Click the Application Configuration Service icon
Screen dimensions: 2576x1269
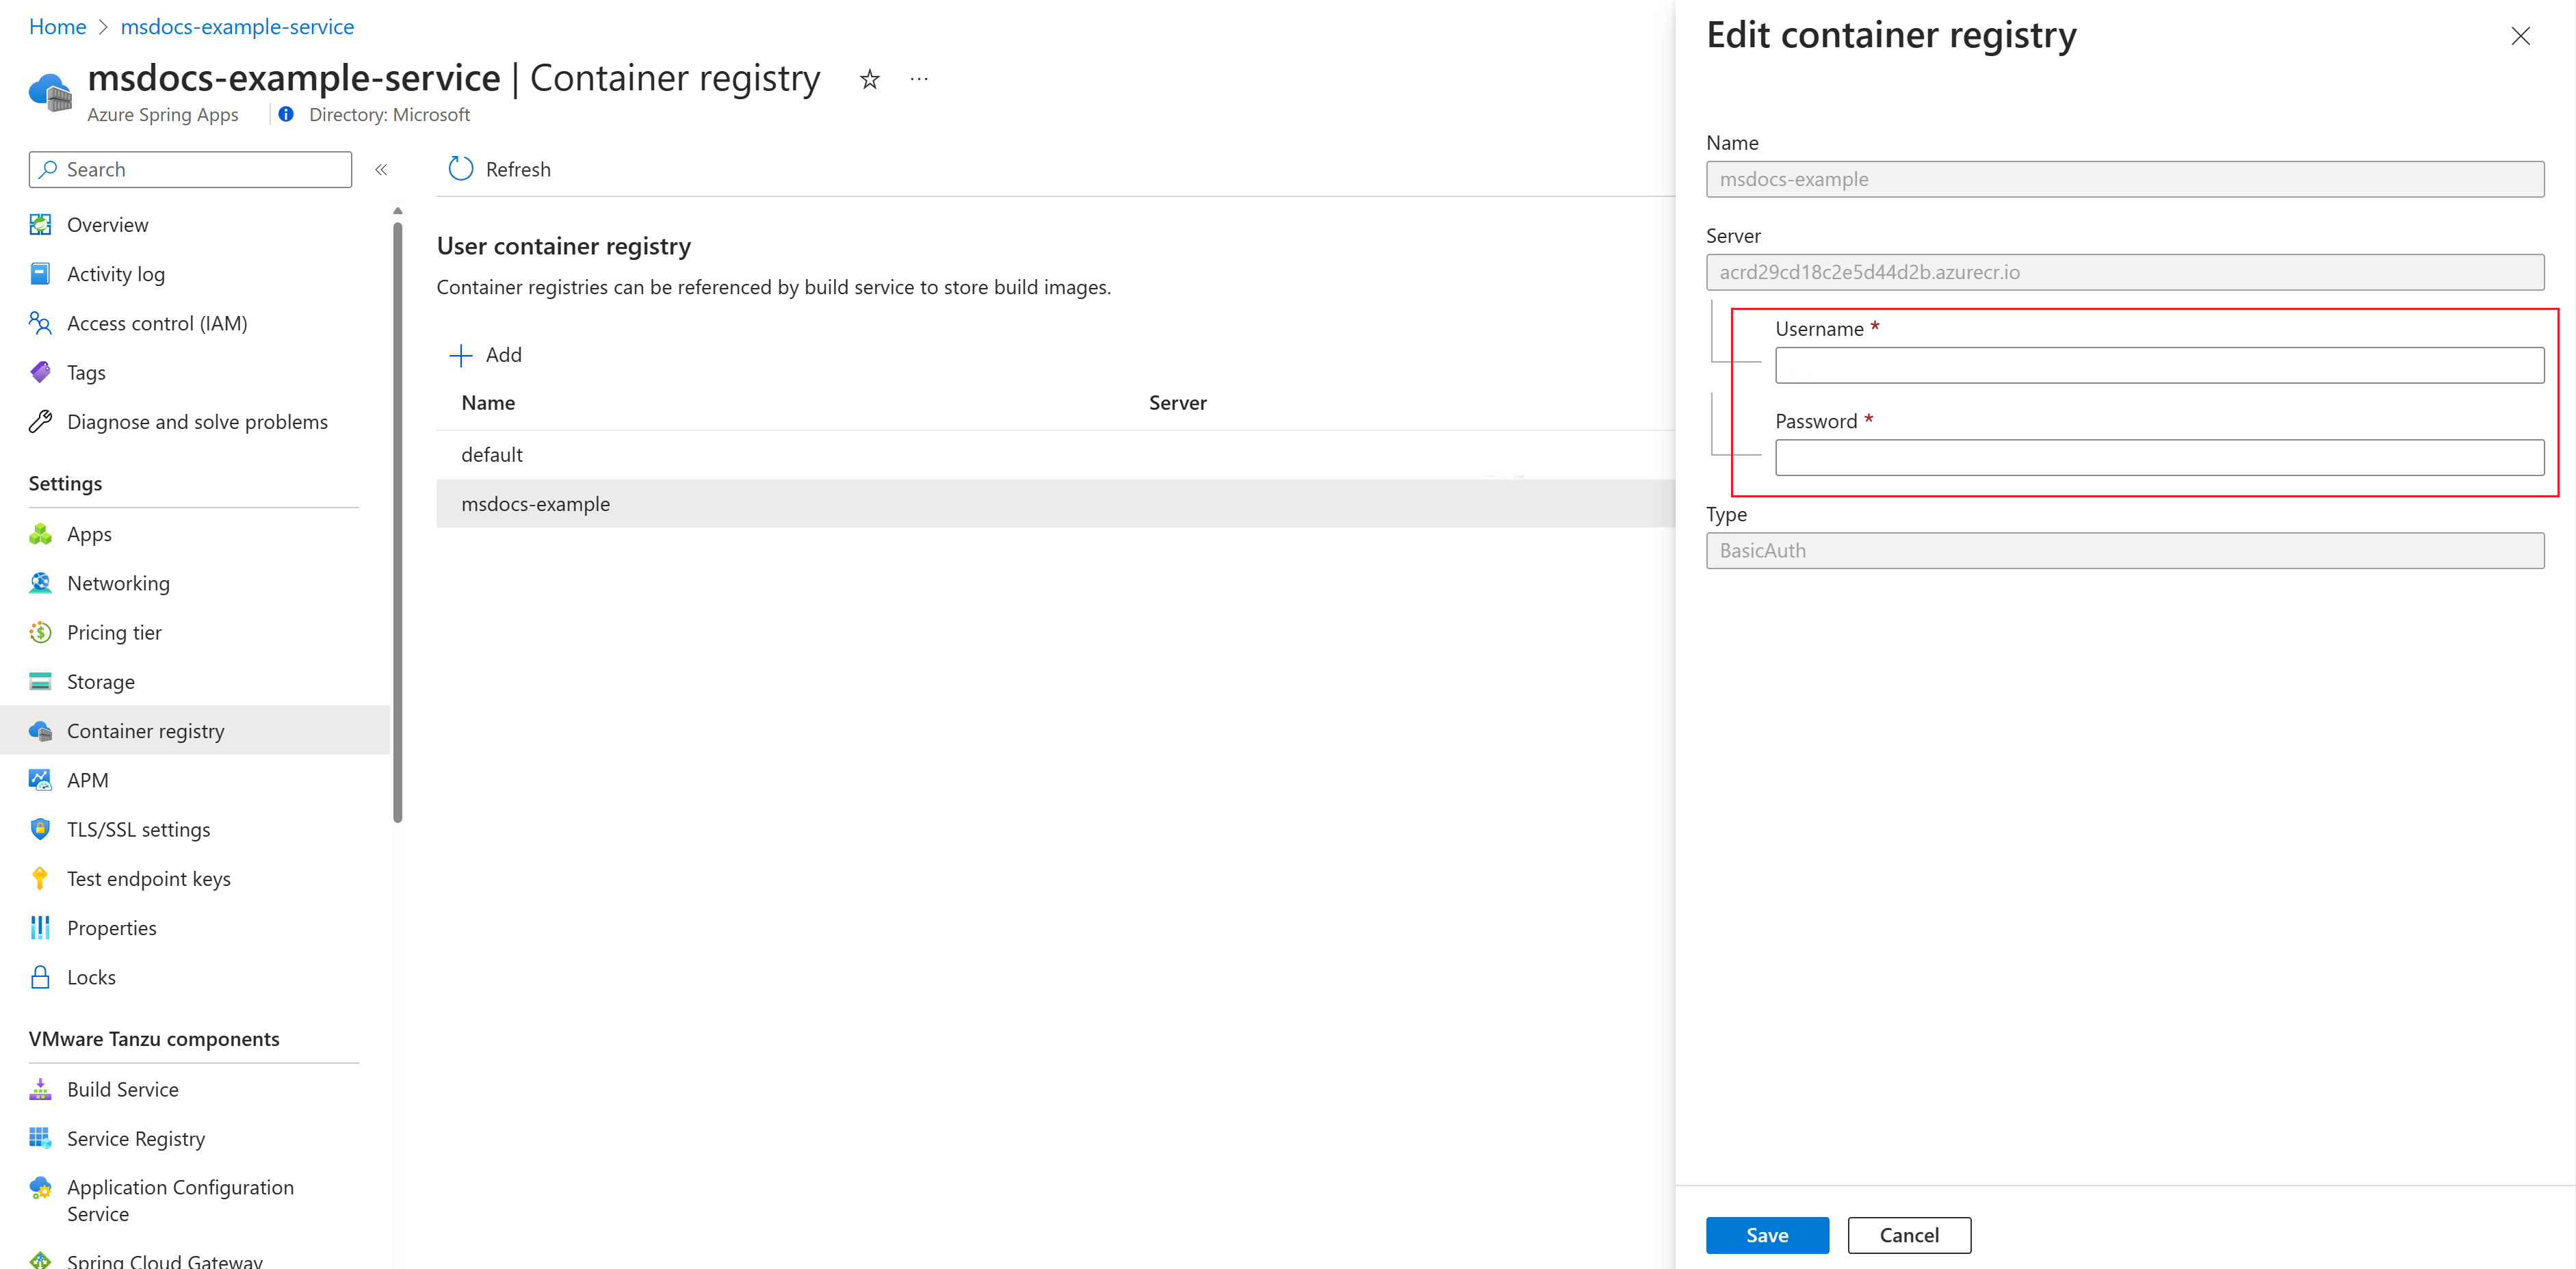point(40,1188)
